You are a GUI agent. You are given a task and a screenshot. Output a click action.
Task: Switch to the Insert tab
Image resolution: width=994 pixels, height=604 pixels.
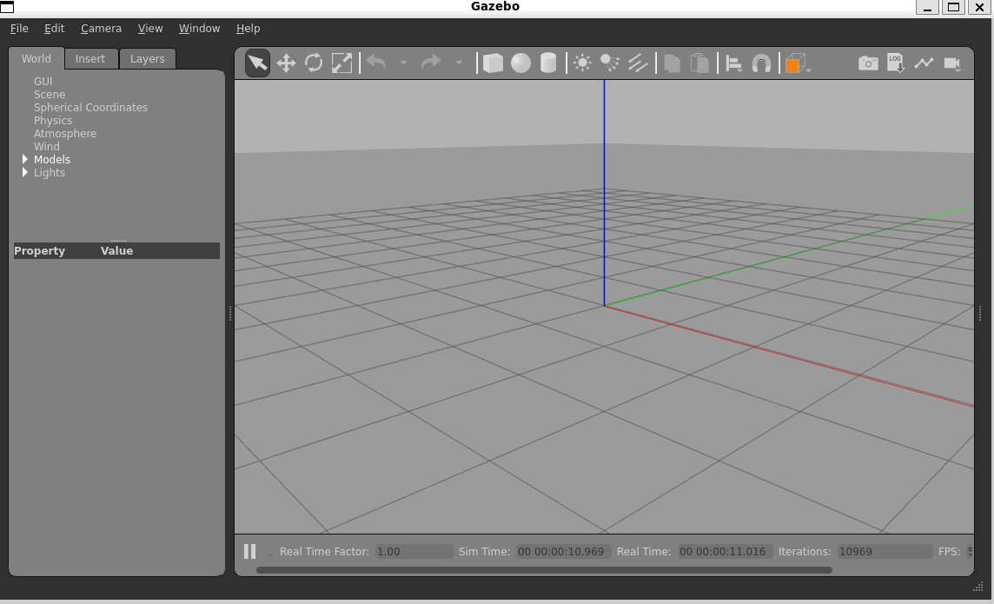click(x=90, y=59)
